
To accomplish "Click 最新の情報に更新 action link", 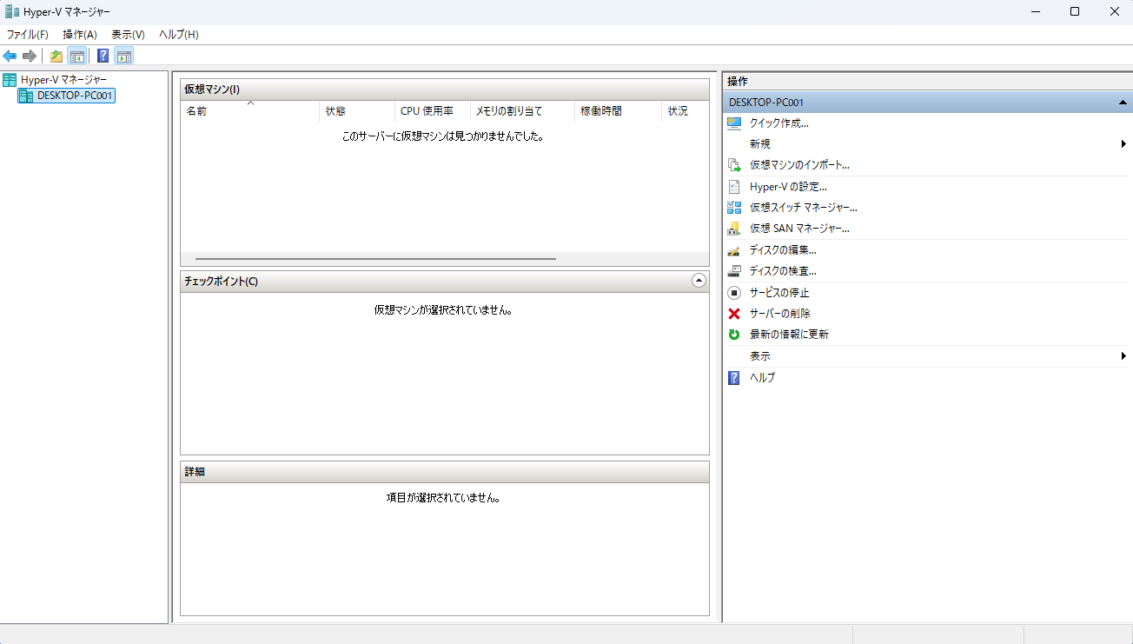I will click(x=789, y=335).
